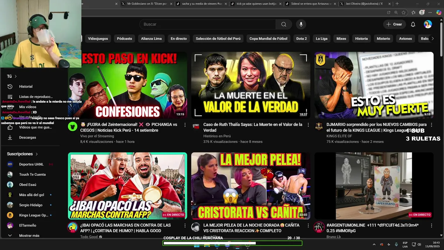Open YouTube notifications bell

point(413,24)
